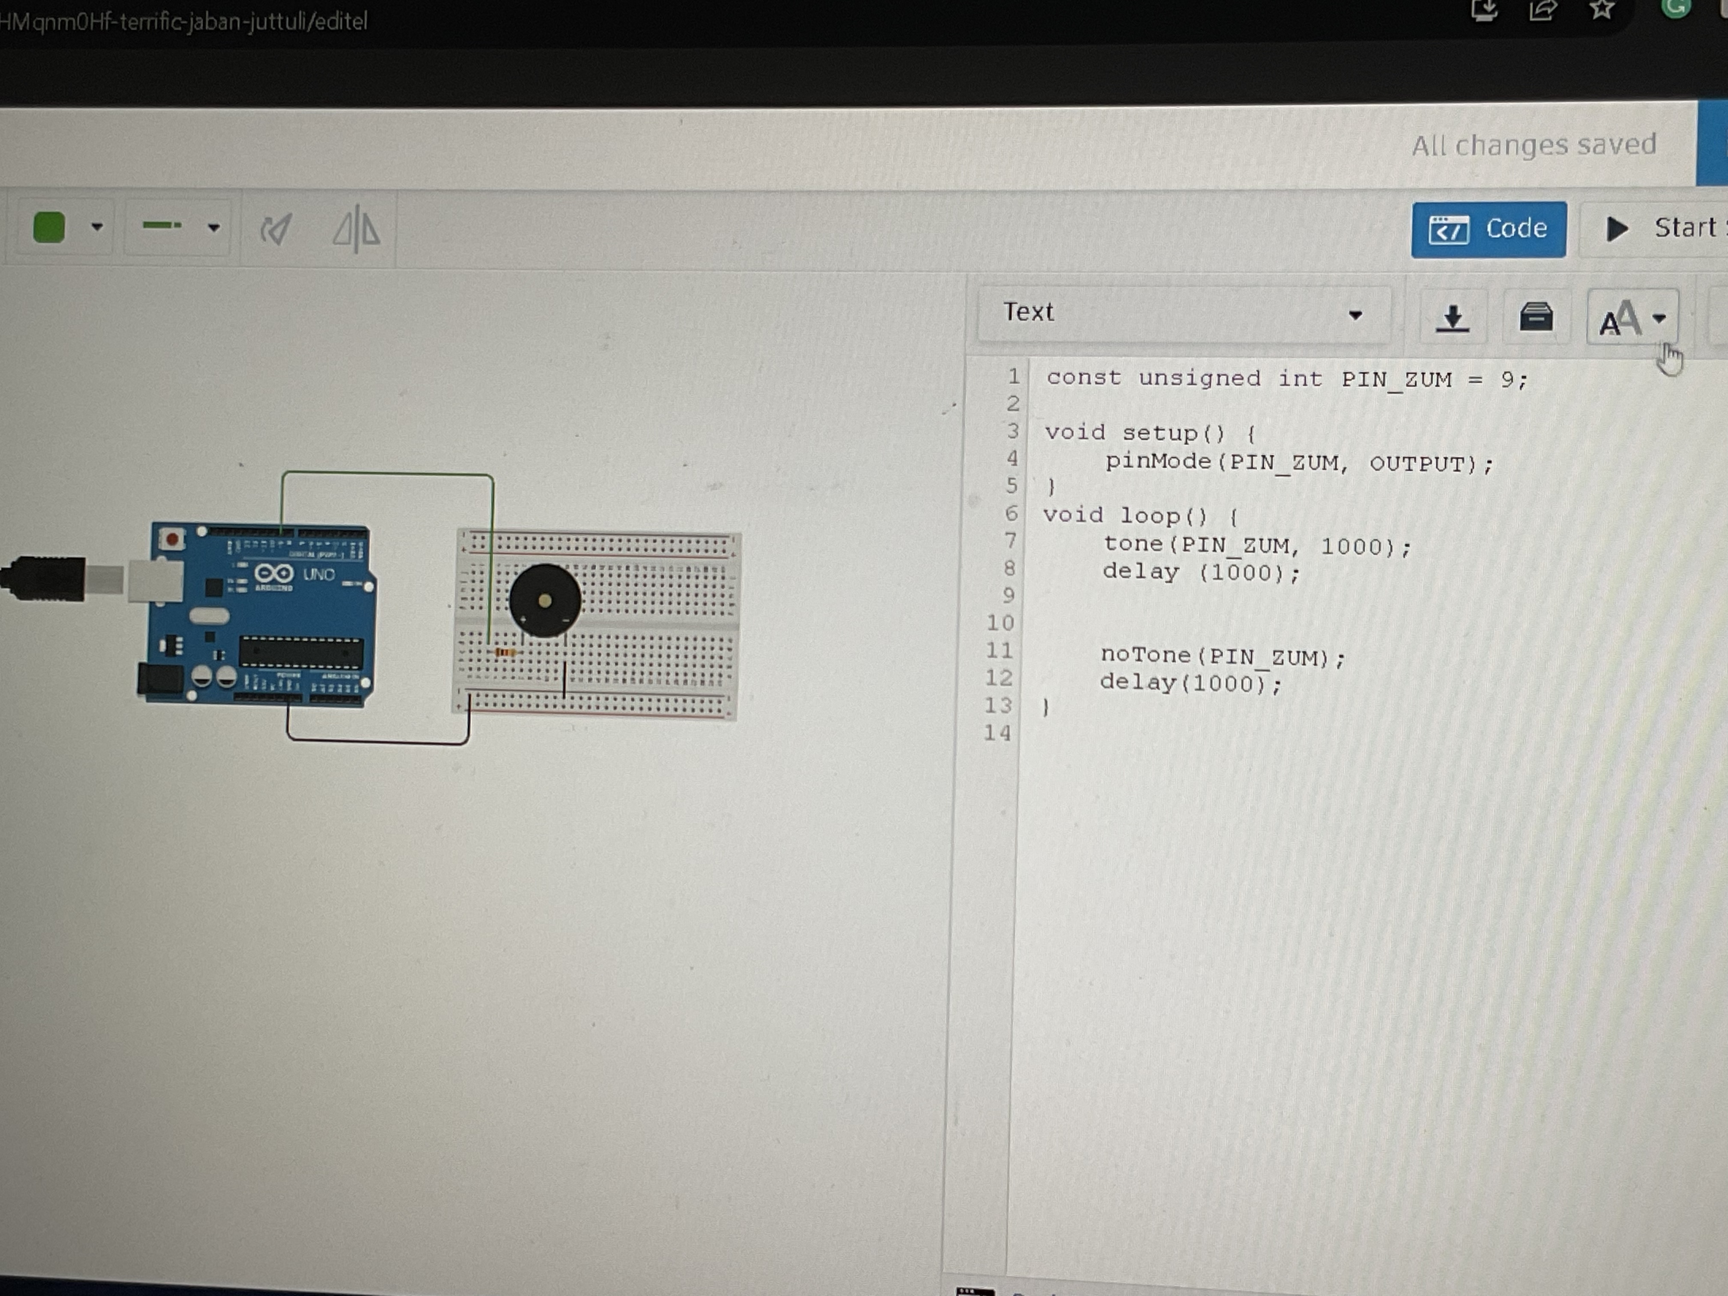Screen dimensions: 1728x1296
Task: Click the resistor on the breadboard
Action: [x=505, y=652]
